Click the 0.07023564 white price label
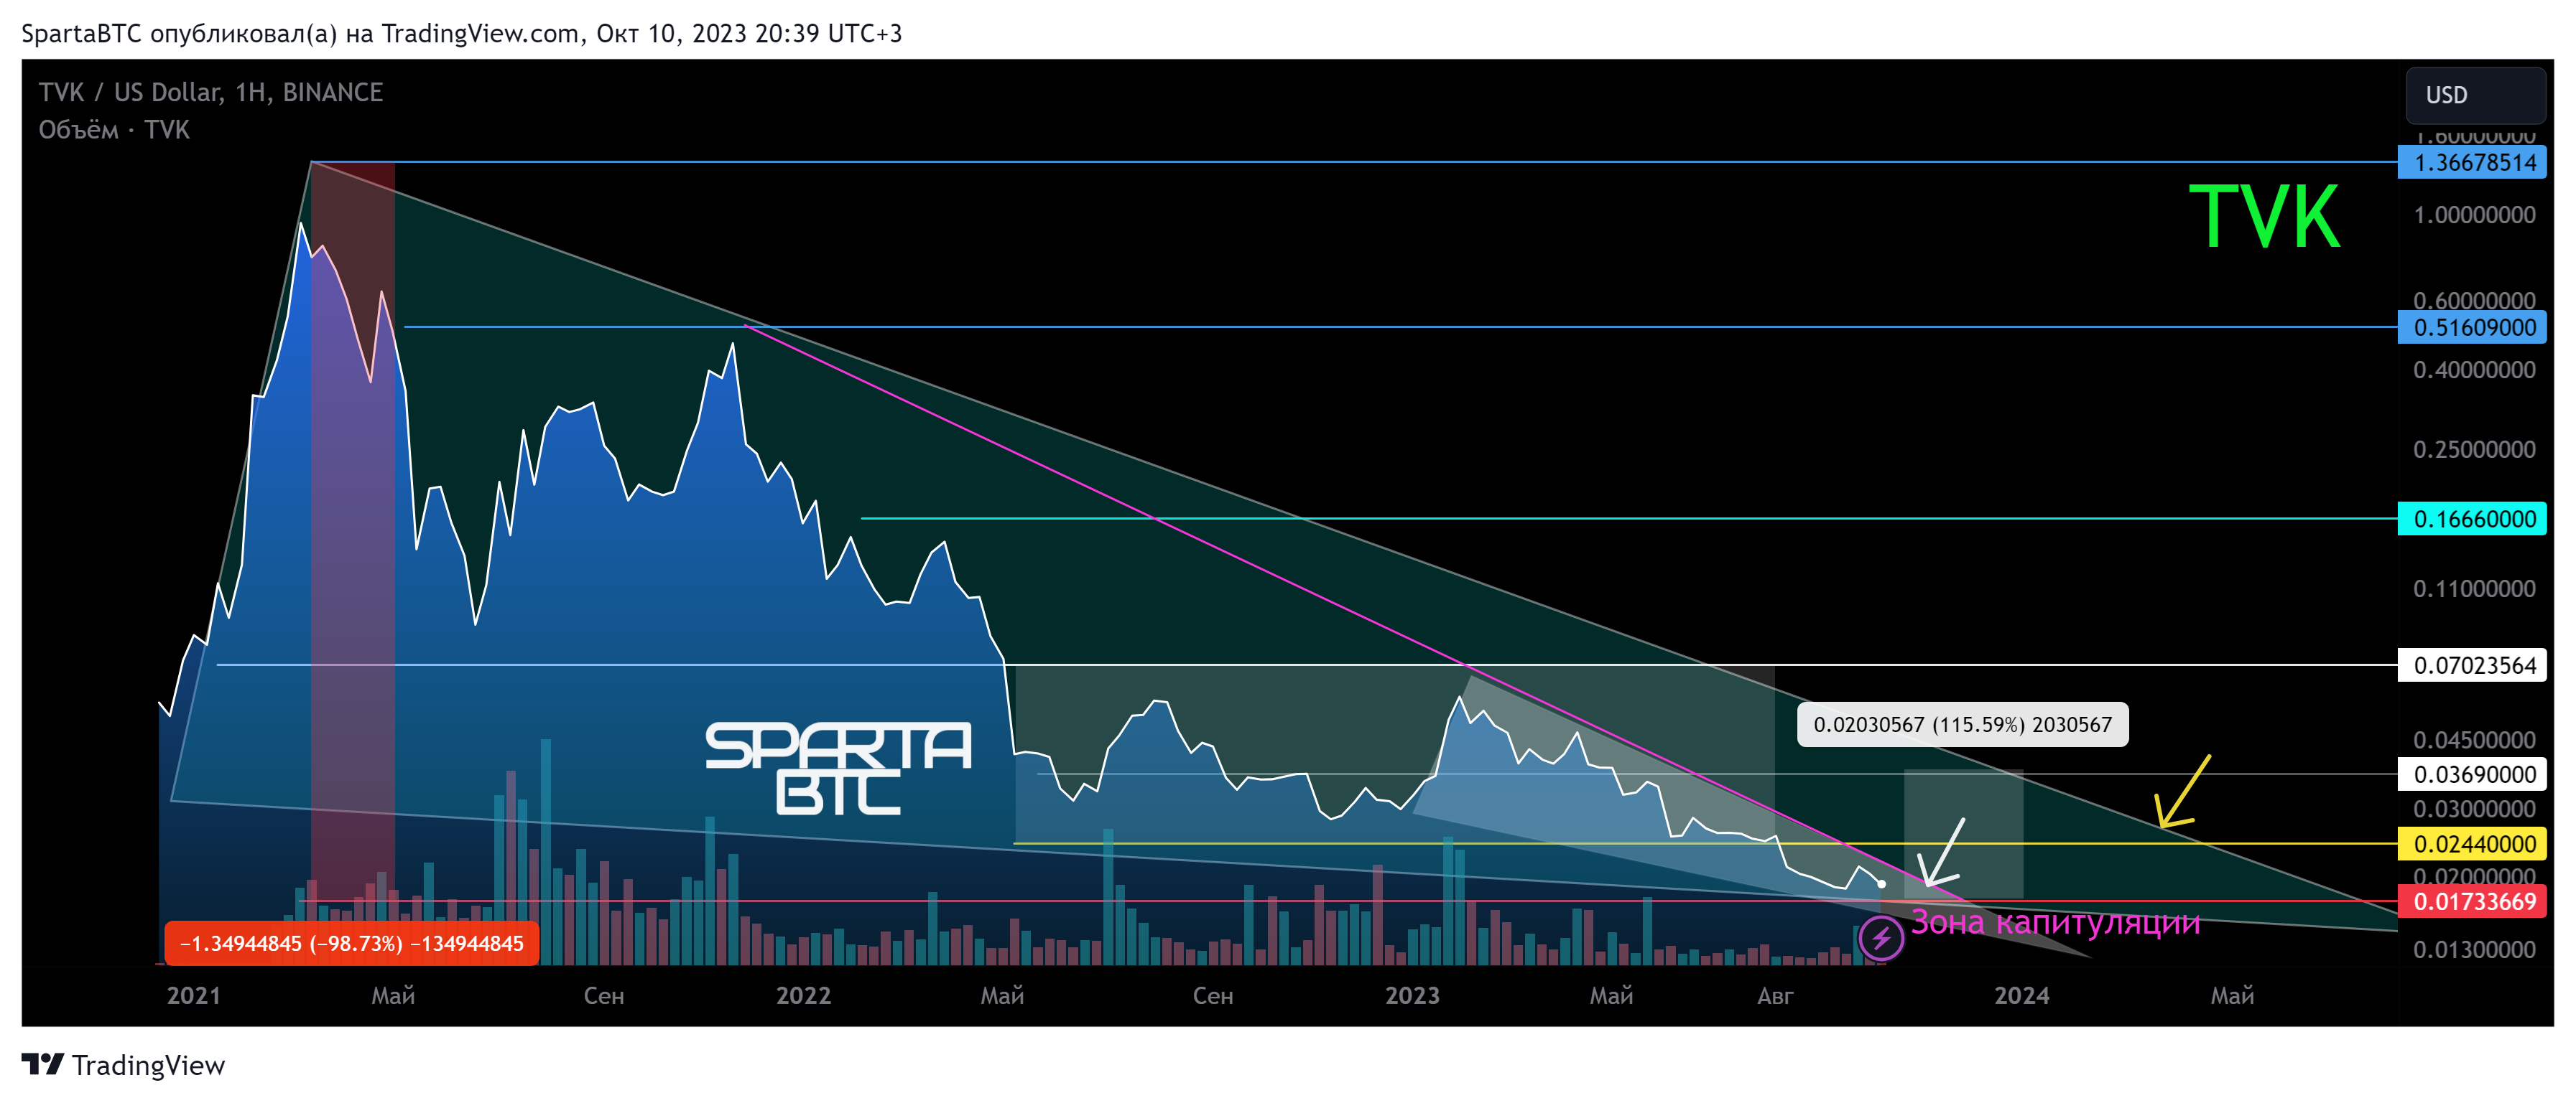 pos(2471,665)
